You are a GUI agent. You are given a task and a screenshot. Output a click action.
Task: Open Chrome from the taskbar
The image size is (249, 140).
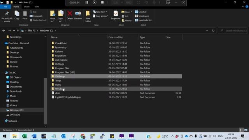coord(83,136)
